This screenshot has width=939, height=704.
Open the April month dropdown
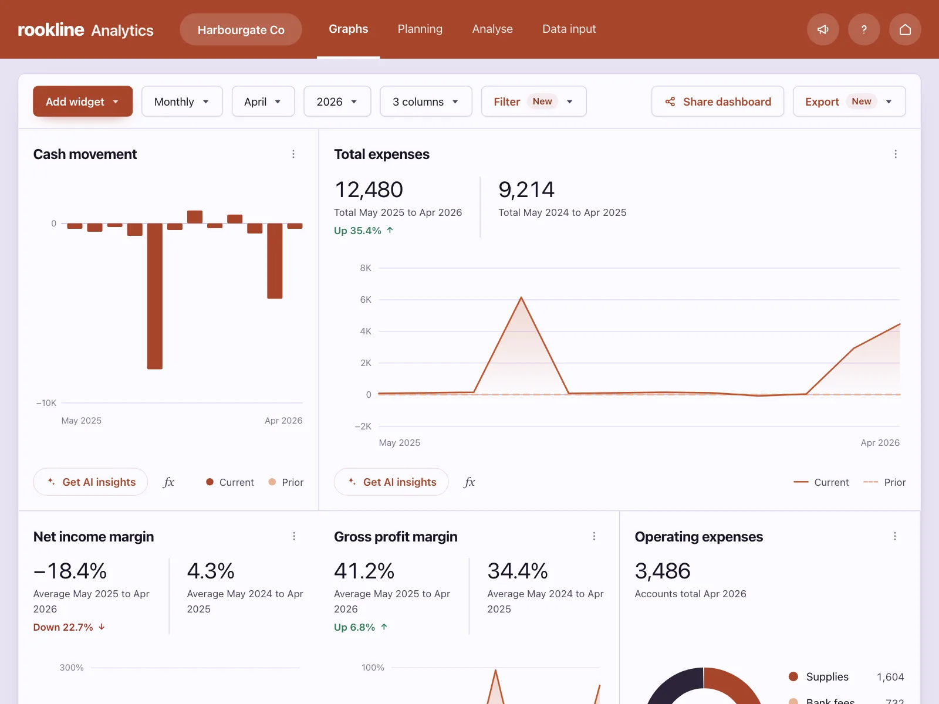(263, 101)
